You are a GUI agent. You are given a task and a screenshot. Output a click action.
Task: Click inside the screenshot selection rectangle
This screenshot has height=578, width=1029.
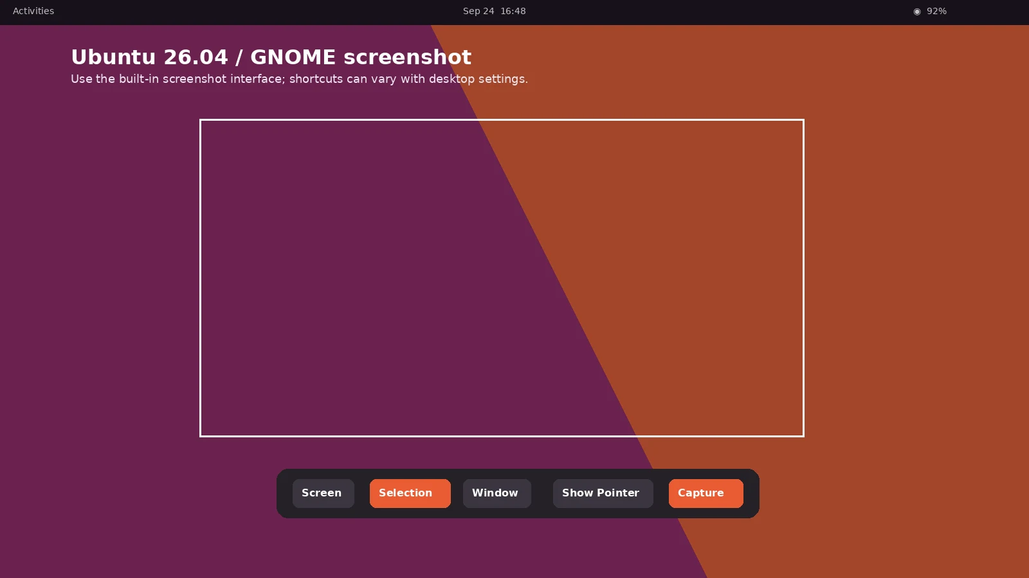pos(502,278)
